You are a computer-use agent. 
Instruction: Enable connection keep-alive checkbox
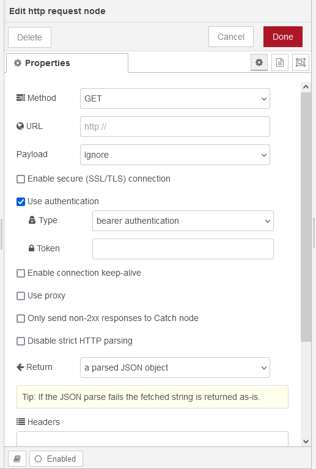pos(21,273)
